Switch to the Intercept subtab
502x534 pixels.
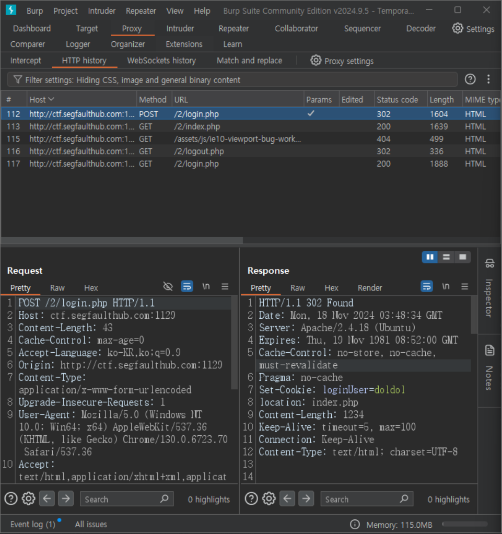[x=26, y=61]
